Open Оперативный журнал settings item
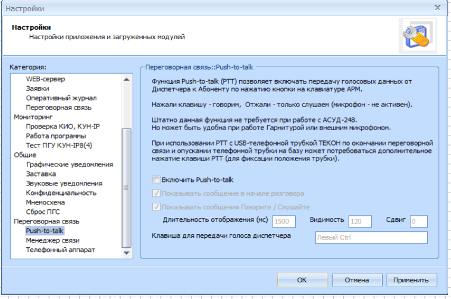Viewport: 451px width, 299px height. point(61,98)
